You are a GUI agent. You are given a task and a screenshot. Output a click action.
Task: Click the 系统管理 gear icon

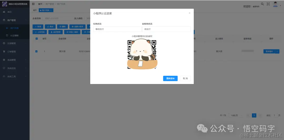(4, 60)
